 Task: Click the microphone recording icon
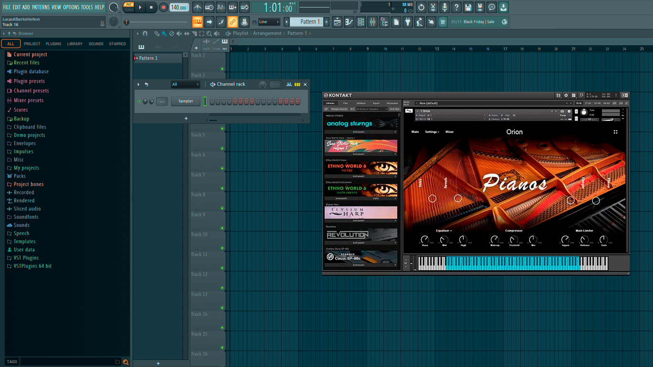[x=445, y=7]
